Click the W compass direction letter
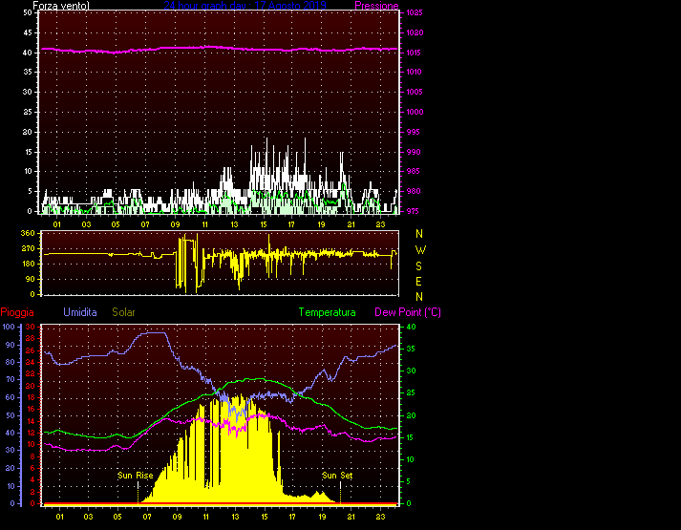This screenshot has width=681, height=530. [419, 249]
